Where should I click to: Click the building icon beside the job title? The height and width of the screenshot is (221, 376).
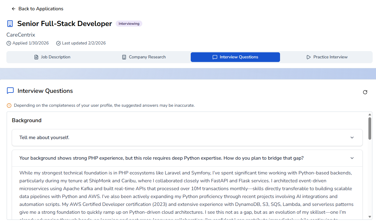point(10,24)
